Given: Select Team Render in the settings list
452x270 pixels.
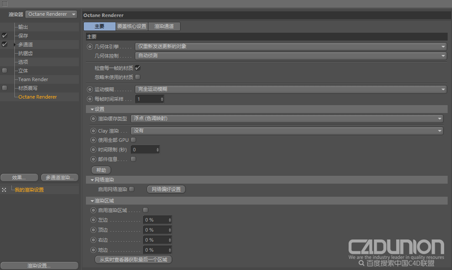Looking at the screenshot, I should pos(33,79).
